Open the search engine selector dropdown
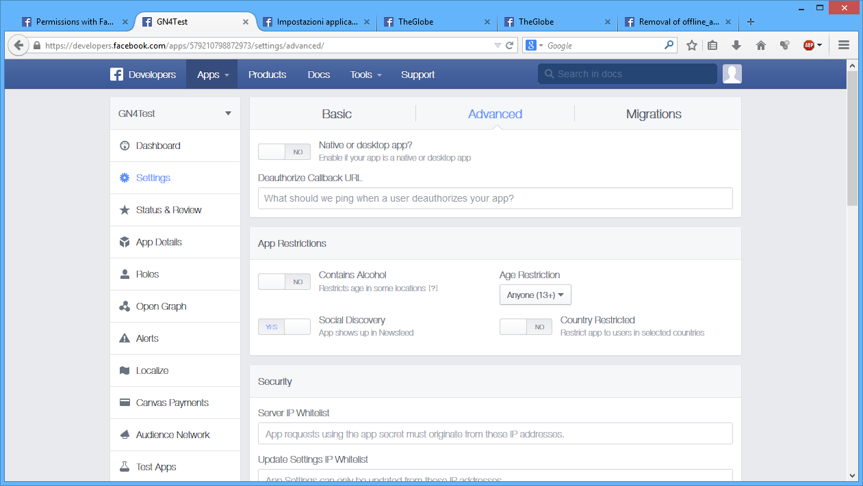863x486 pixels. click(x=533, y=45)
